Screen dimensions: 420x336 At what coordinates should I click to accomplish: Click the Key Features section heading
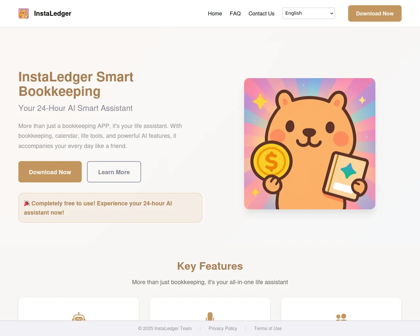[x=210, y=266]
